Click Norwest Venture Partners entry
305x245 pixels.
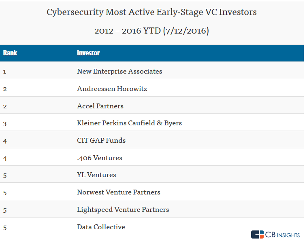point(119,192)
